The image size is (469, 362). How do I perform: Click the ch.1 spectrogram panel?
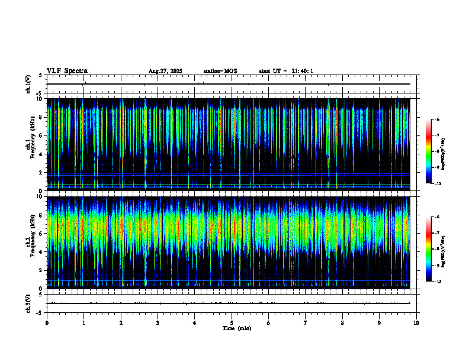[x=229, y=144]
